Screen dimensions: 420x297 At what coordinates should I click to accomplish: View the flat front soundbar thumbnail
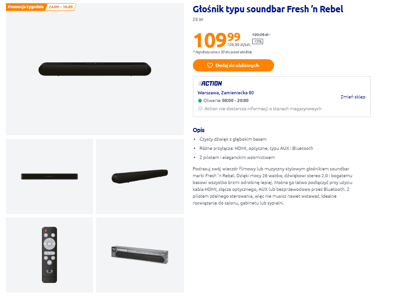coord(50,177)
